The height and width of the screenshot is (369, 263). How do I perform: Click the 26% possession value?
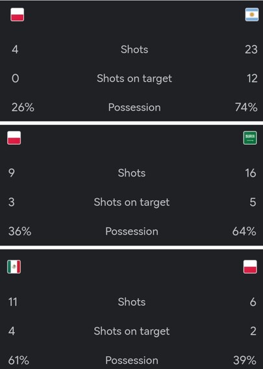(x=23, y=107)
